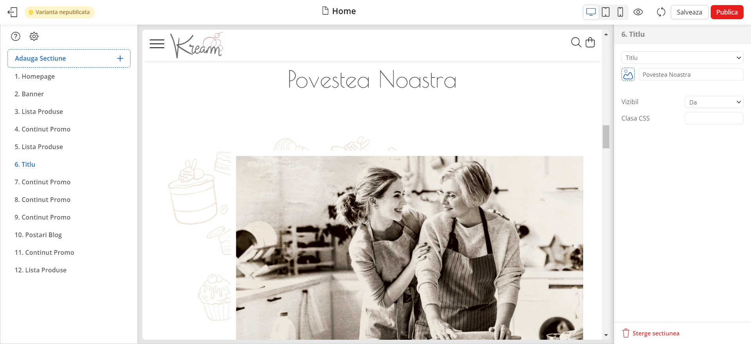The height and width of the screenshot is (344, 751).
Task: Click the Clasa CSS input field
Action: (x=714, y=118)
